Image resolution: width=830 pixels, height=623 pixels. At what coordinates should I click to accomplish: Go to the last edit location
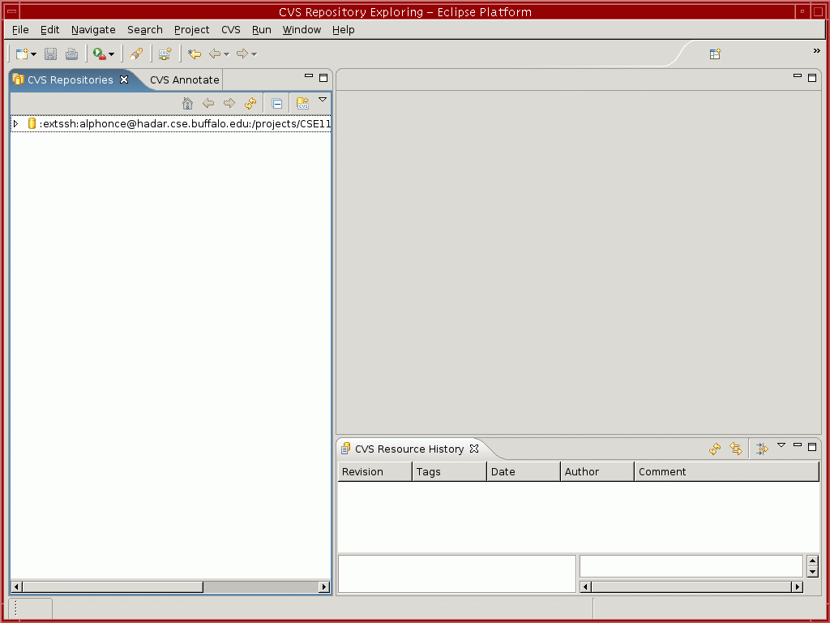(x=195, y=54)
